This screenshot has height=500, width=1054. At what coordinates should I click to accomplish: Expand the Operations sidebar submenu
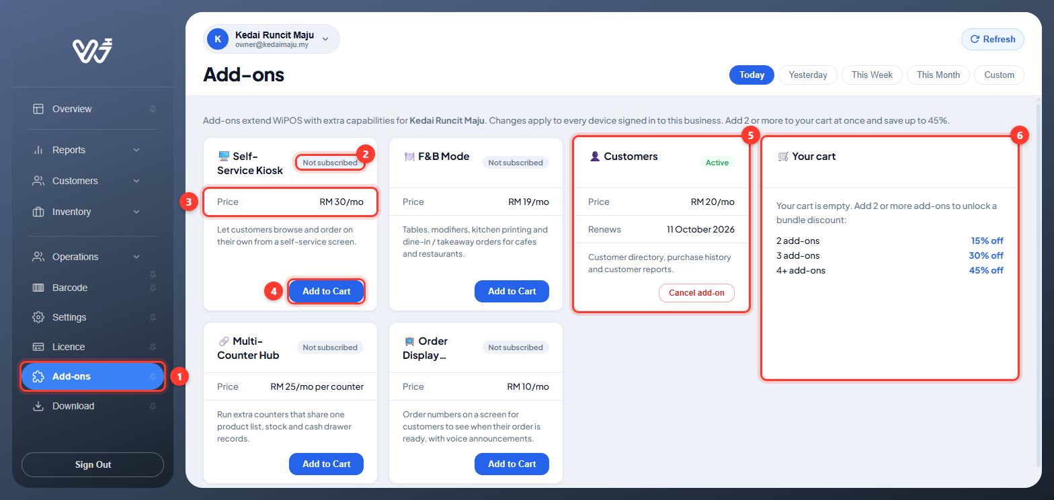[x=136, y=257]
